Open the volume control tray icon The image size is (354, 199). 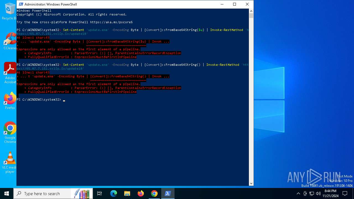318,193
